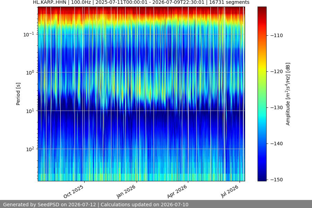Image resolution: width=312 pixels, height=208 pixels.
Task: Select the '16731 segments' text in title
Action: point(229,2)
